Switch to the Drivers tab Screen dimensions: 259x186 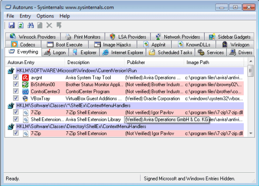coord(240,53)
